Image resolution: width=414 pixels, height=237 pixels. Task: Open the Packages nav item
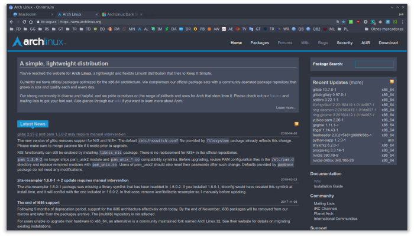[x=260, y=42]
